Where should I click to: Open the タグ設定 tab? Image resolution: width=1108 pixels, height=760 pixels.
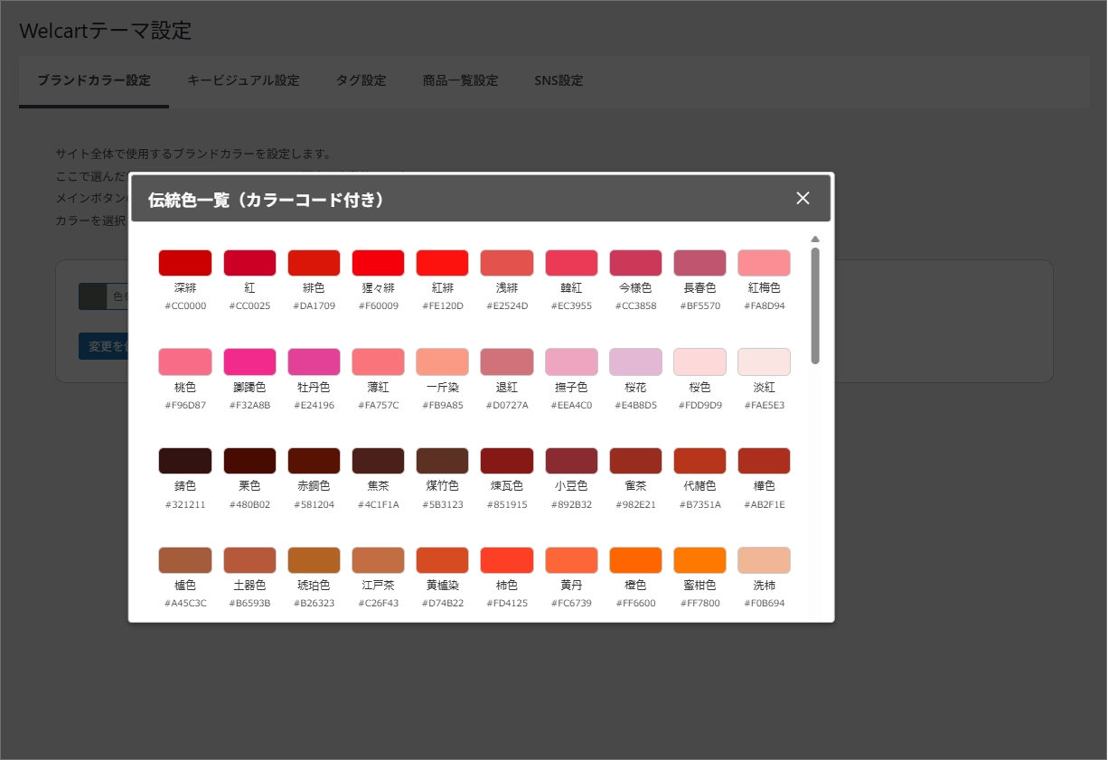[361, 80]
